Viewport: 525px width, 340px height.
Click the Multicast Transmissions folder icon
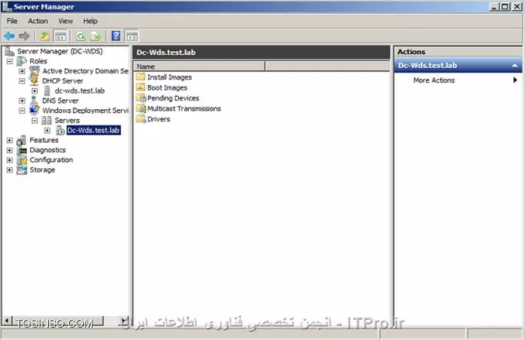(x=141, y=108)
